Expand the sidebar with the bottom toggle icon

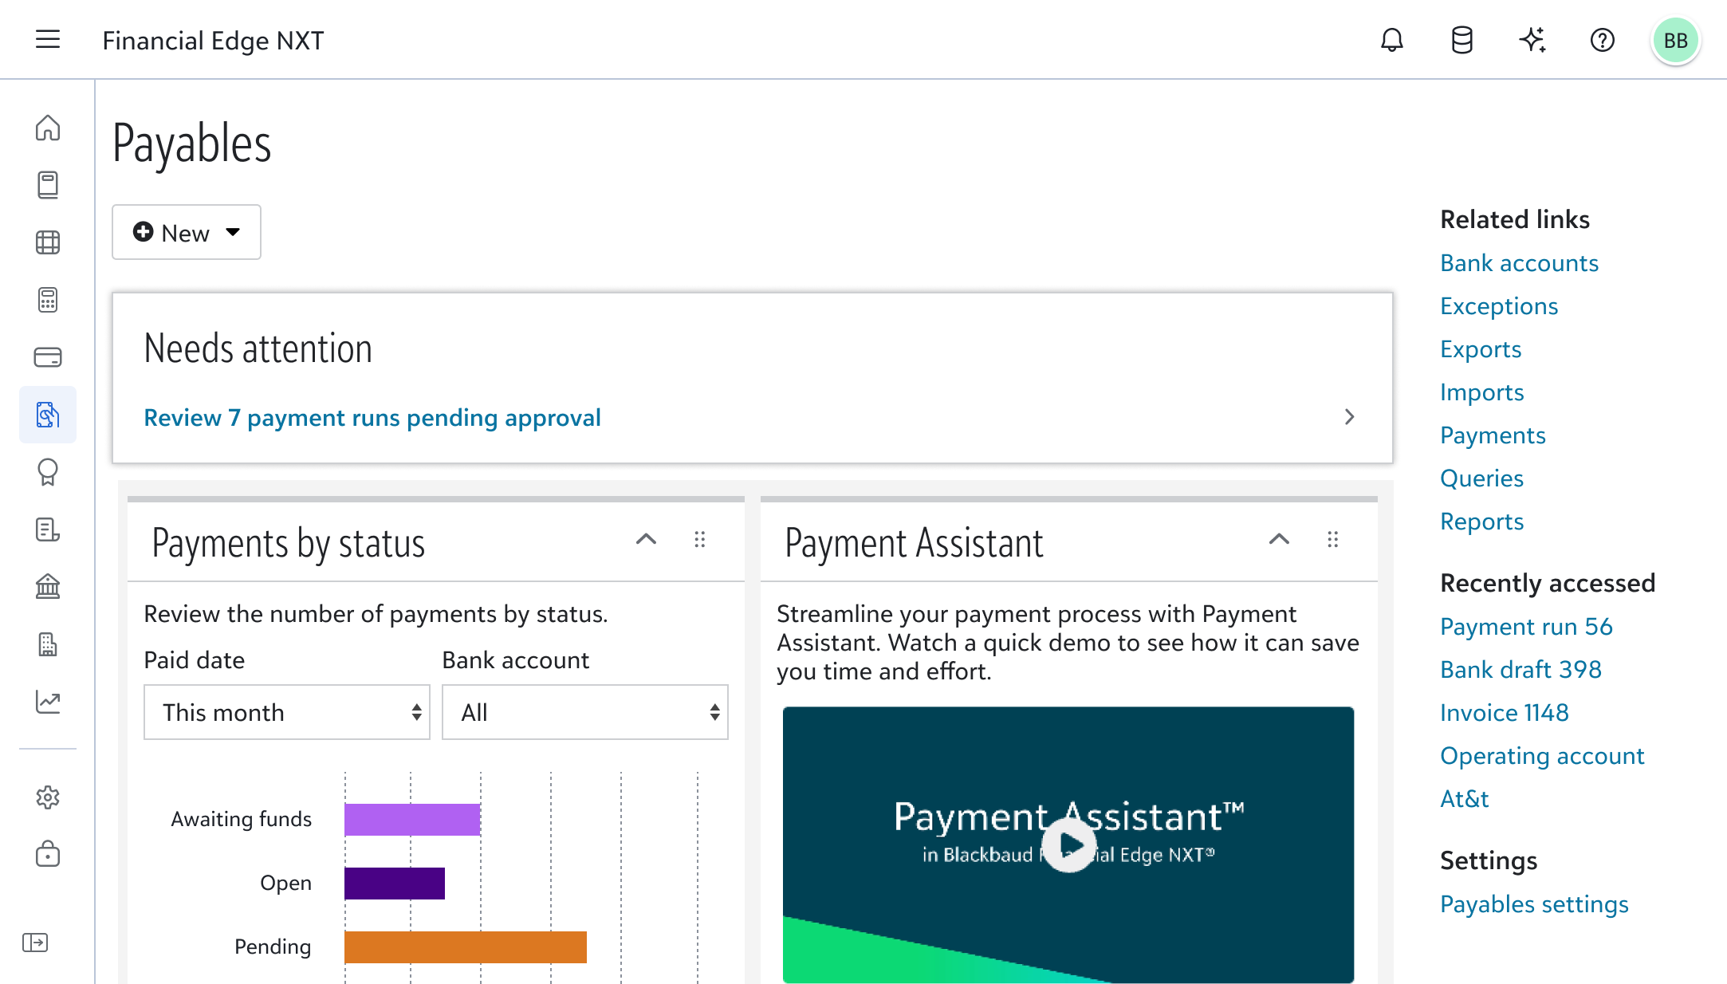(x=35, y=943)
